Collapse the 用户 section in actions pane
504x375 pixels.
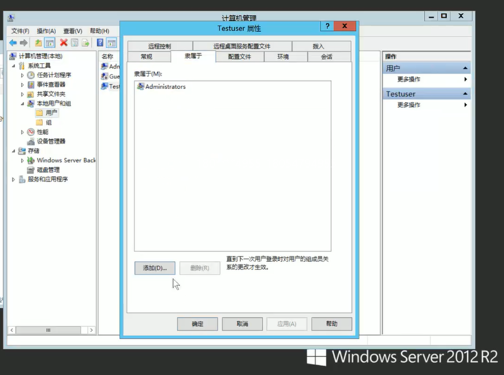pyautogui.click(x=466, y=68)
